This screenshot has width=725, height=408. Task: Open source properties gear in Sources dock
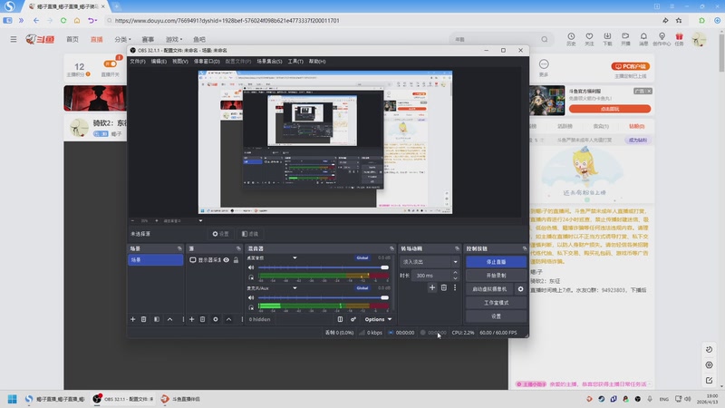[216, 319]
